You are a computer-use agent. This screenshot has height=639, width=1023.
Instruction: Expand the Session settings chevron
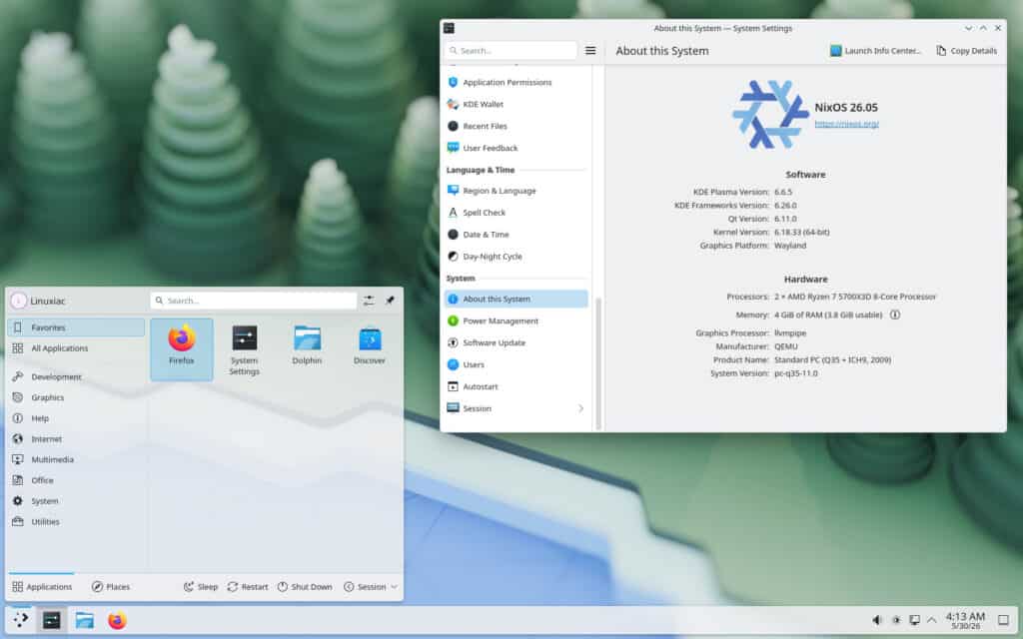point(580,408)
